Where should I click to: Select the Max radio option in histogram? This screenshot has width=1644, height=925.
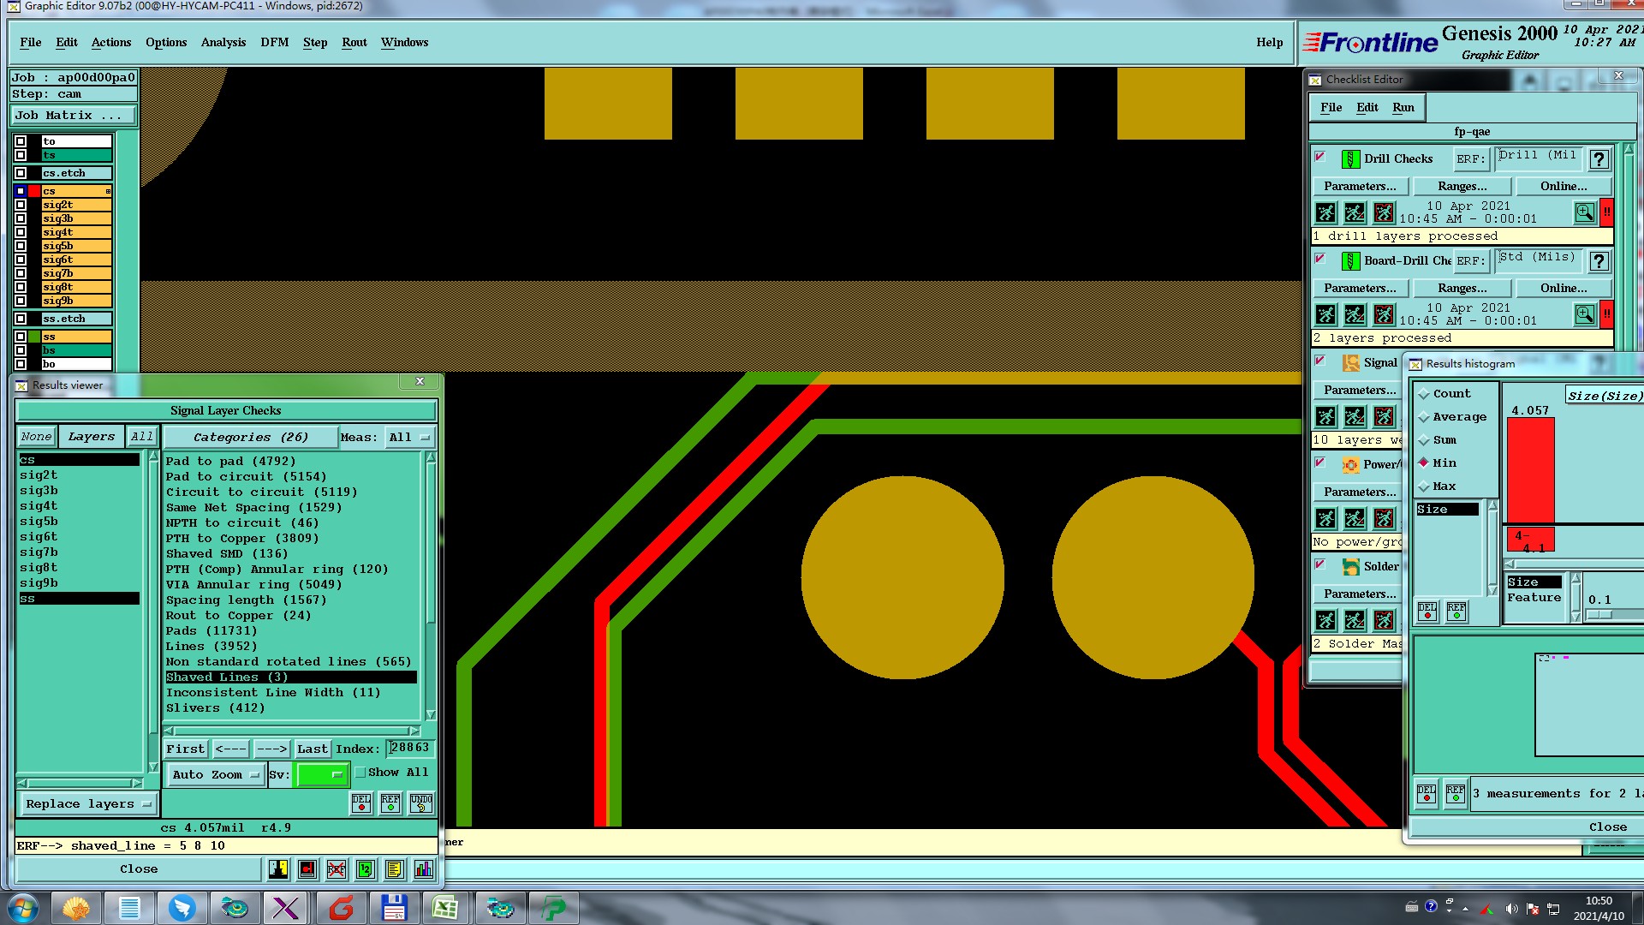(1424, 486)
